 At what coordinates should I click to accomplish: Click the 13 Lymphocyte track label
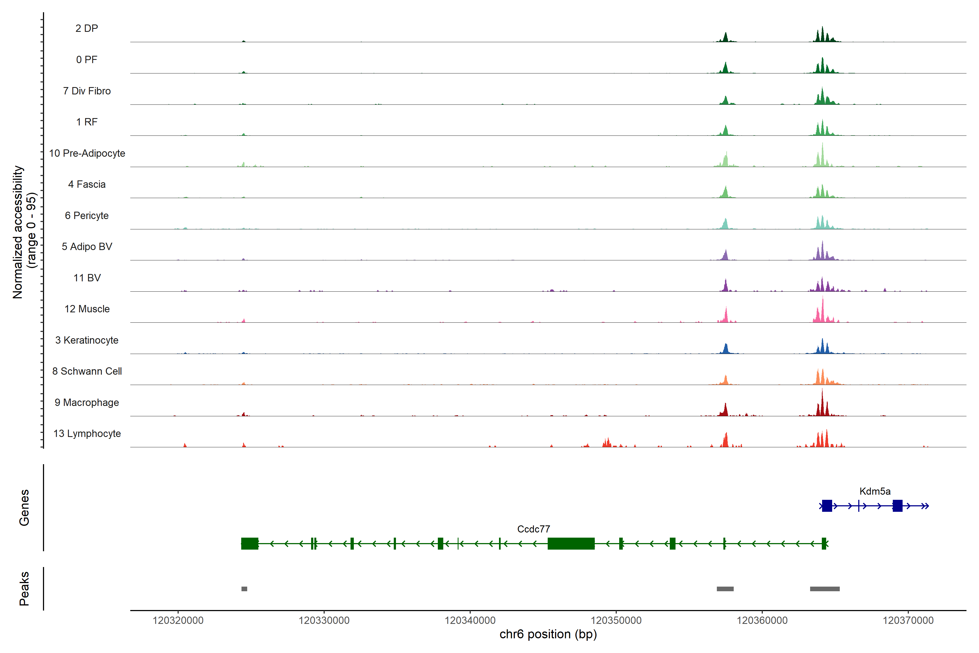click(87, 433)
